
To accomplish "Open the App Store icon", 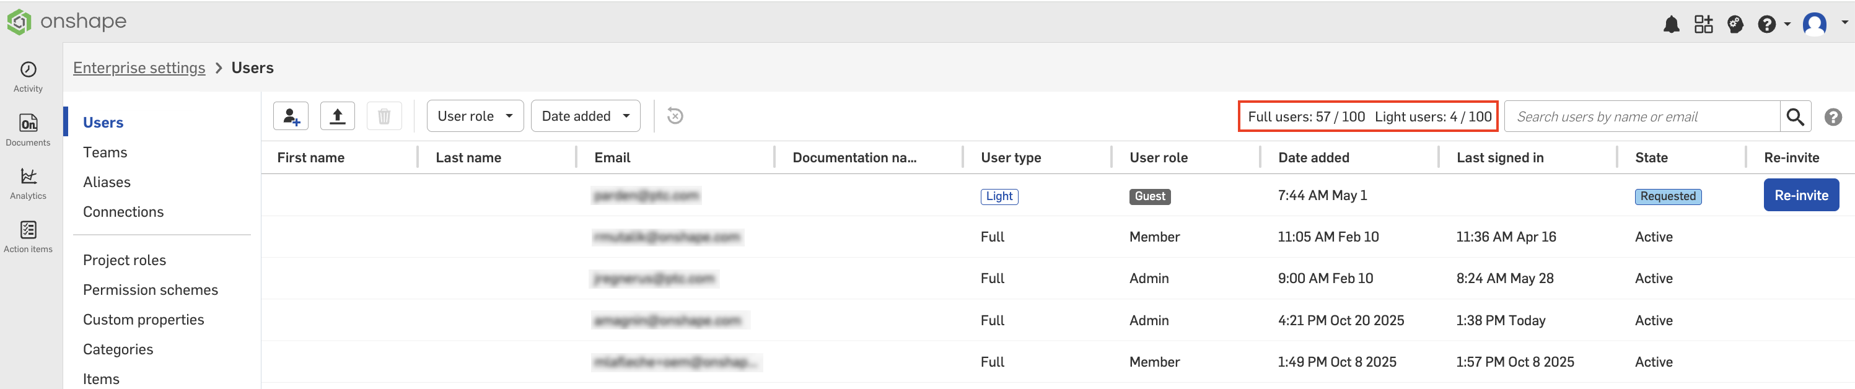I will [1703, 25].
